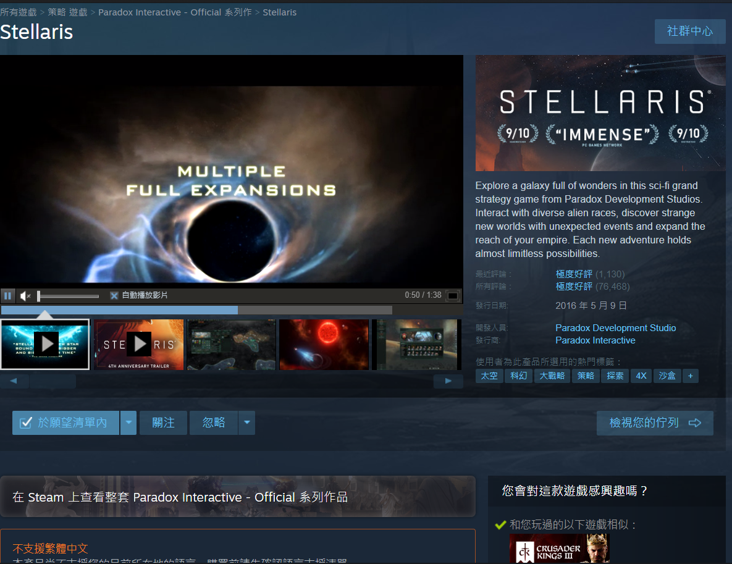Select the 探索 tag
This screenshot has width=732, height=564.
click(x=615, y=376)
